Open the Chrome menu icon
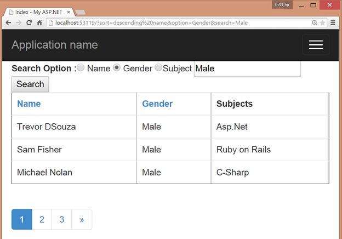This screenshot has height=239, width=342. pos(333,22)
